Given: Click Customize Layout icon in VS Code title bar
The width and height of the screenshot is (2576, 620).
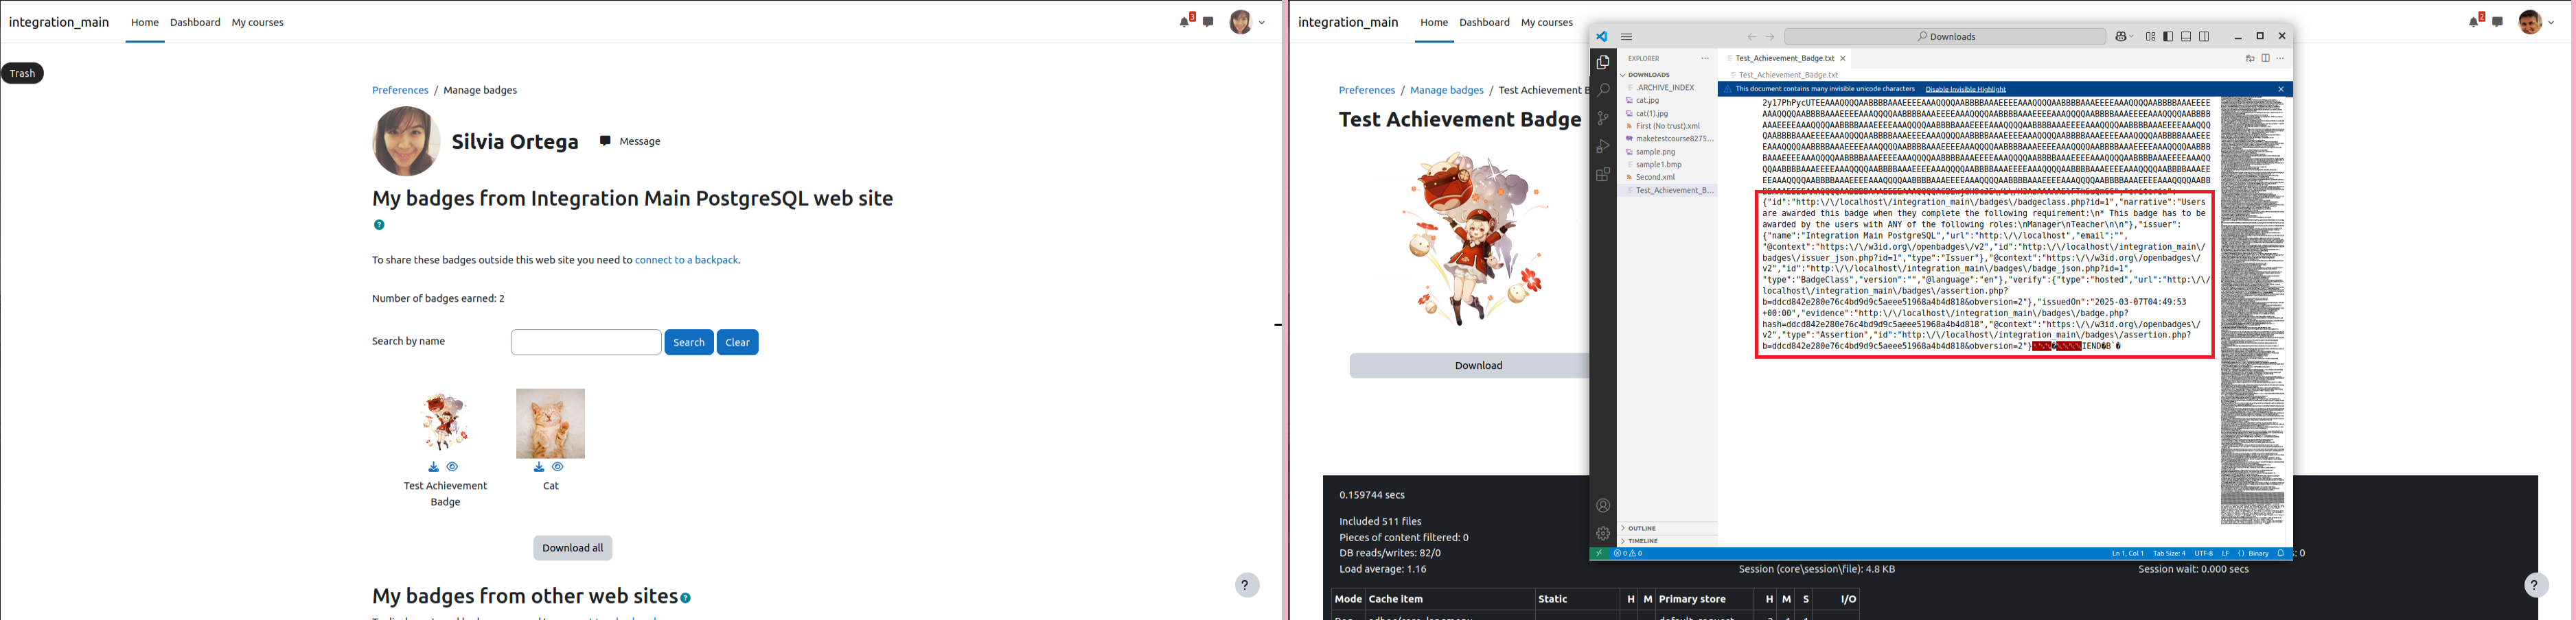Looking at the screenshot, I should click(2150, 37).
